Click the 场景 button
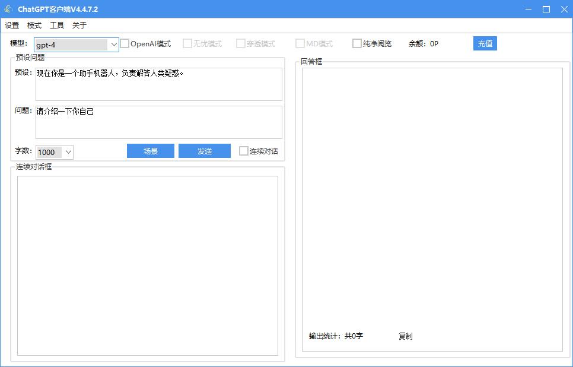 click(151, 151)
